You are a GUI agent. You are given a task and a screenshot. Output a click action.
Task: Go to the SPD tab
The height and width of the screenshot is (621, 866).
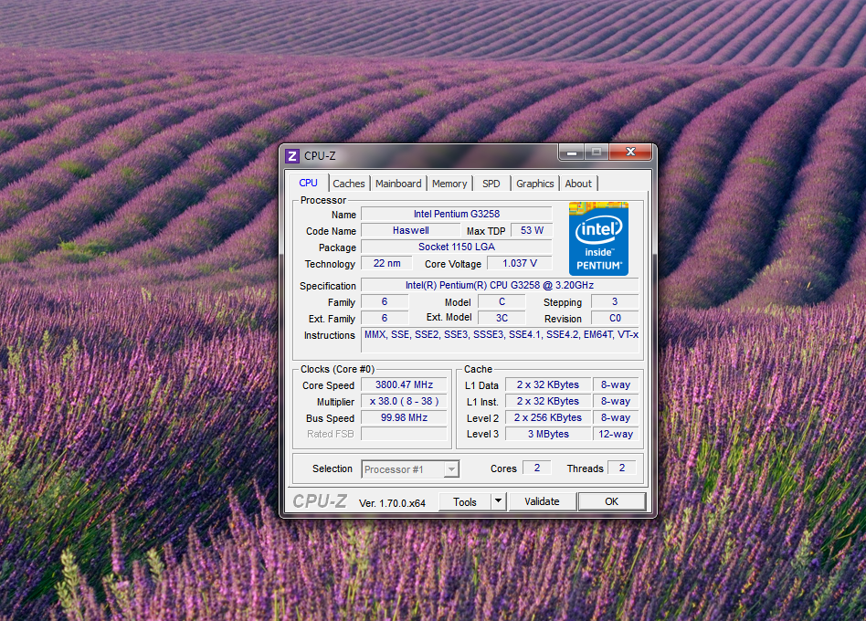coord(491,184)
